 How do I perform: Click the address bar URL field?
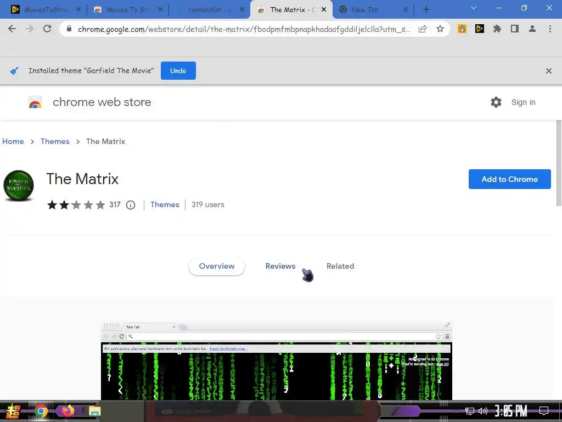244,29
